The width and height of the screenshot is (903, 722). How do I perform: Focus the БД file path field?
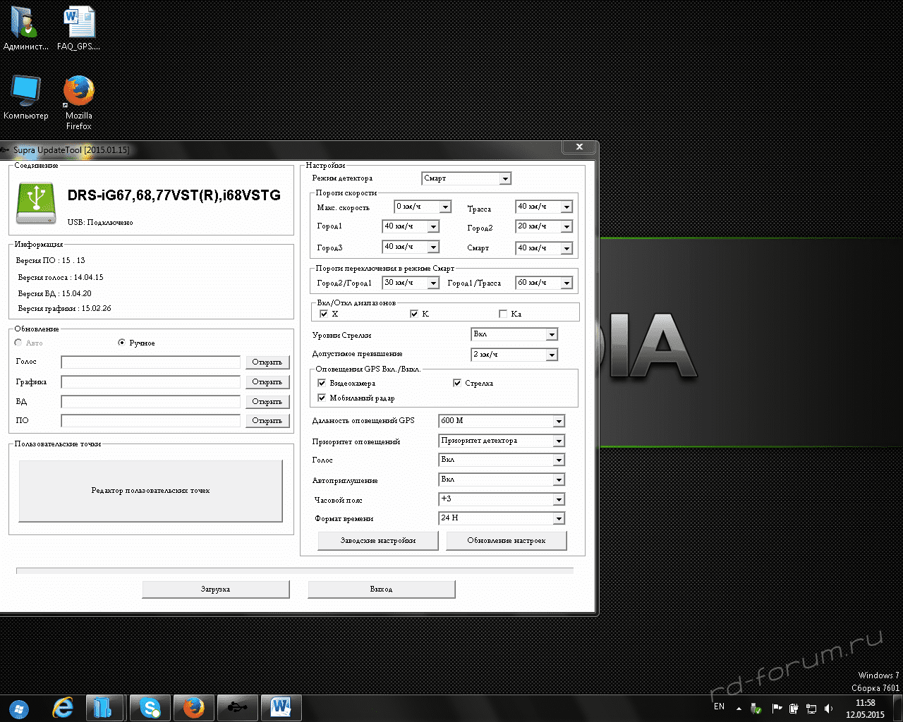pyautogui.click(x=151, y=402)
